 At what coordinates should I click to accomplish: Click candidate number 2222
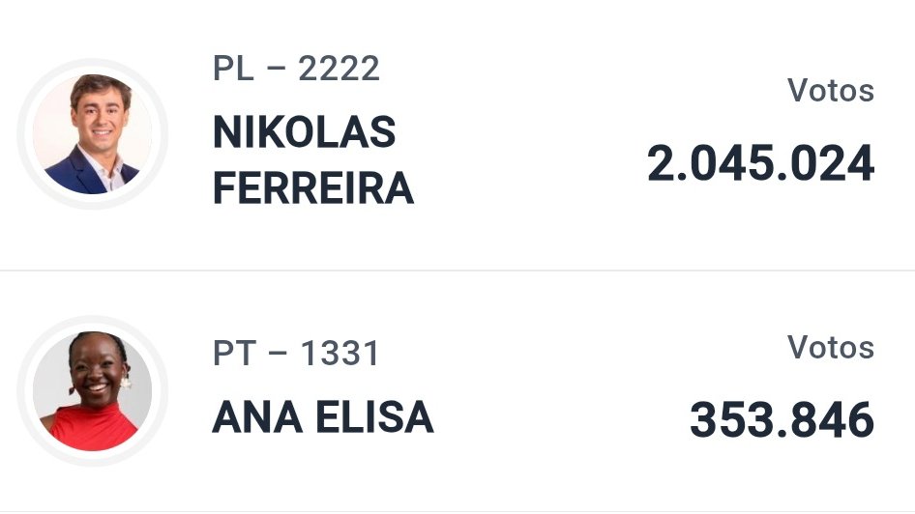click(x=339, y=69)
